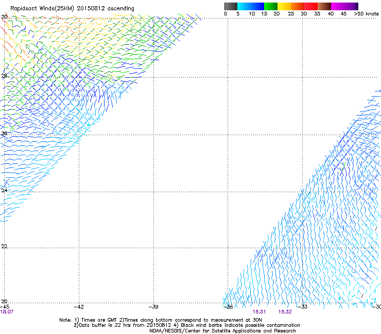The height and width of the screenshot is (334, 381).
Task: Click the longitude '-45' axis label
Action: coord(5,307)
